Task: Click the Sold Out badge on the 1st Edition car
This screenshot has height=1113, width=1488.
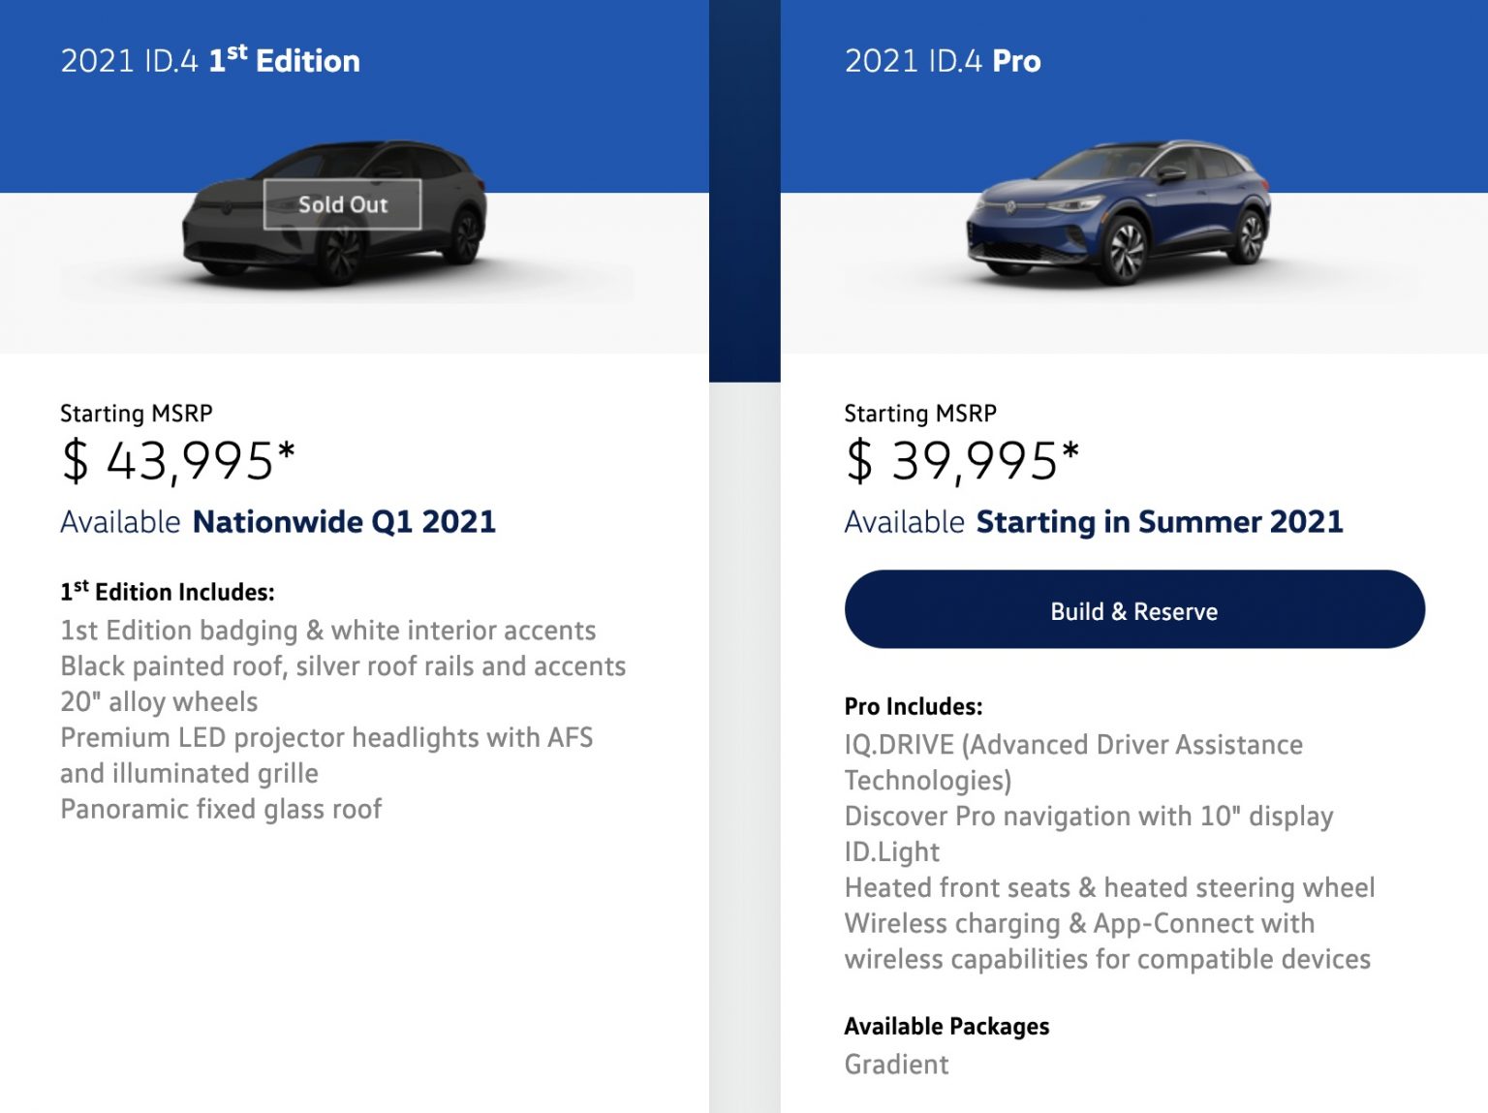Action: point(343,204)
